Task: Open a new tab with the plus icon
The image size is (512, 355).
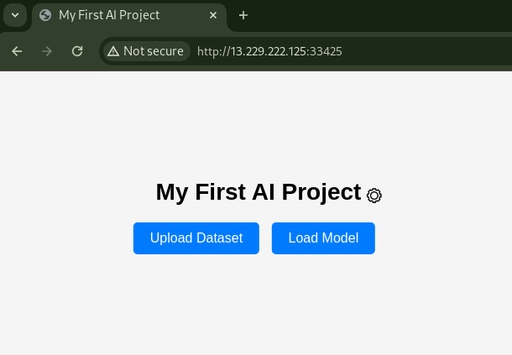Action: (x=243, y=15)
